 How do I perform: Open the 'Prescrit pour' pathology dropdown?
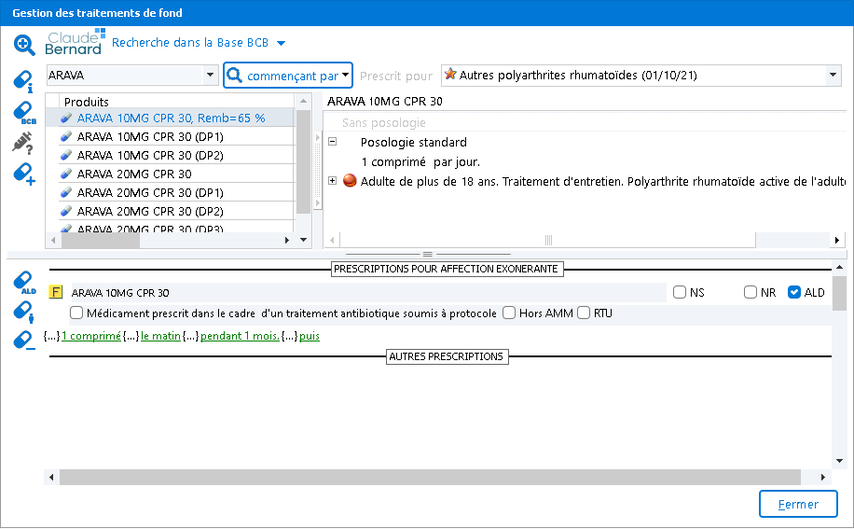click(833, 76)
